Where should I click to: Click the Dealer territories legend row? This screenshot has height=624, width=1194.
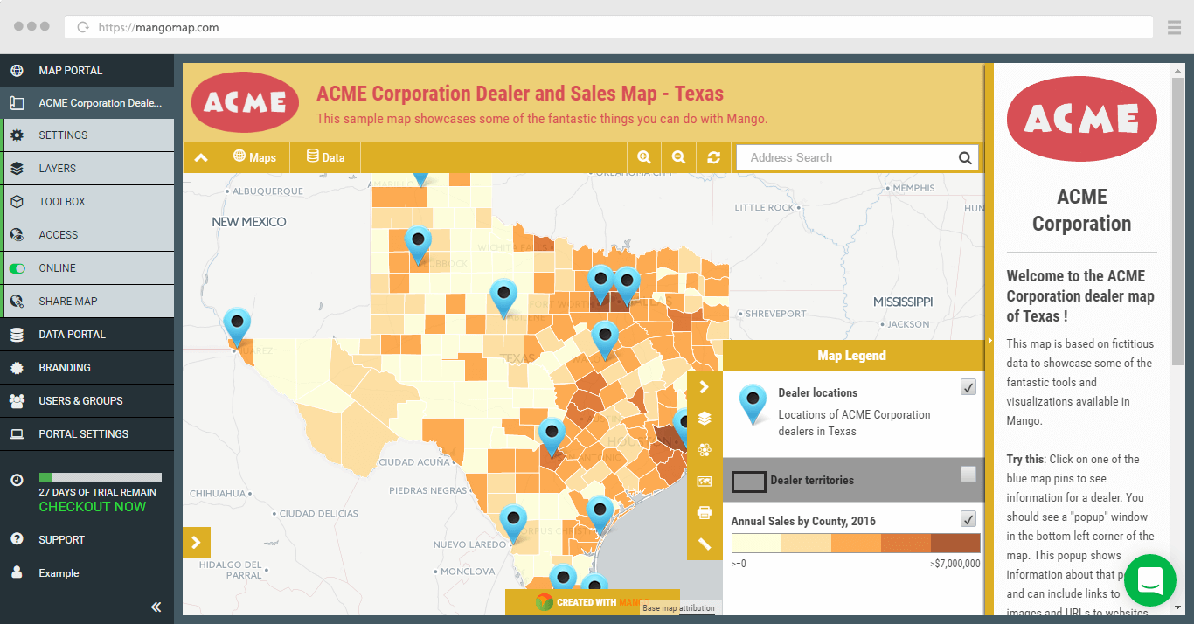coord(851,480)
